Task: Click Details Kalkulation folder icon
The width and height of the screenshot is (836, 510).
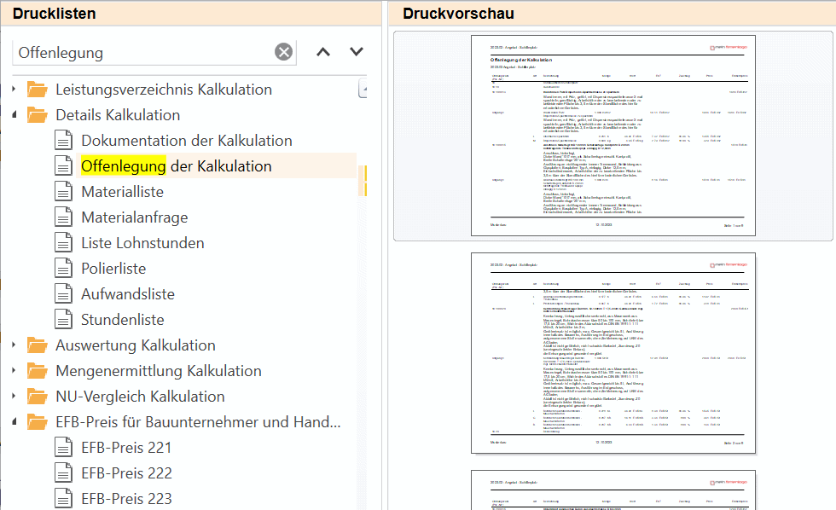Action: point(38,114)
